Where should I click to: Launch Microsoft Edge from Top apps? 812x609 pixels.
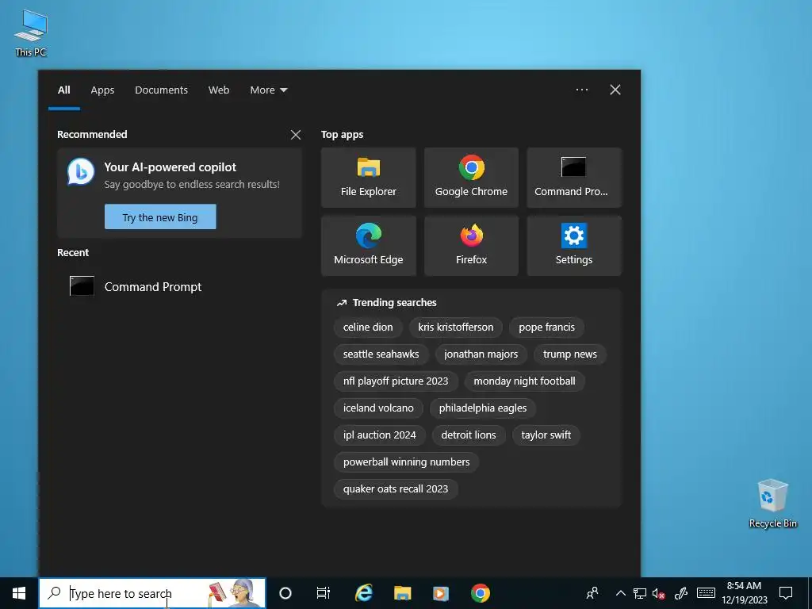pos(368,246)
